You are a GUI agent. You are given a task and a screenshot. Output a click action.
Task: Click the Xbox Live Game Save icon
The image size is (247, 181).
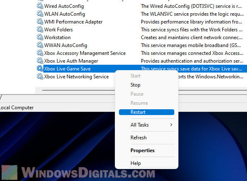coord(40,69)
